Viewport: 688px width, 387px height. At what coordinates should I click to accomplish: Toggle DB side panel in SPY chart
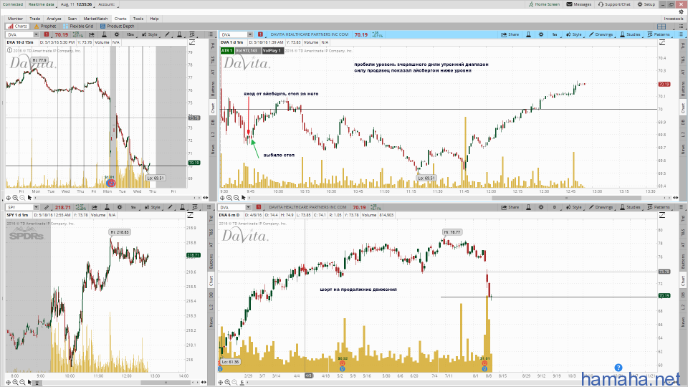point(211,295)
